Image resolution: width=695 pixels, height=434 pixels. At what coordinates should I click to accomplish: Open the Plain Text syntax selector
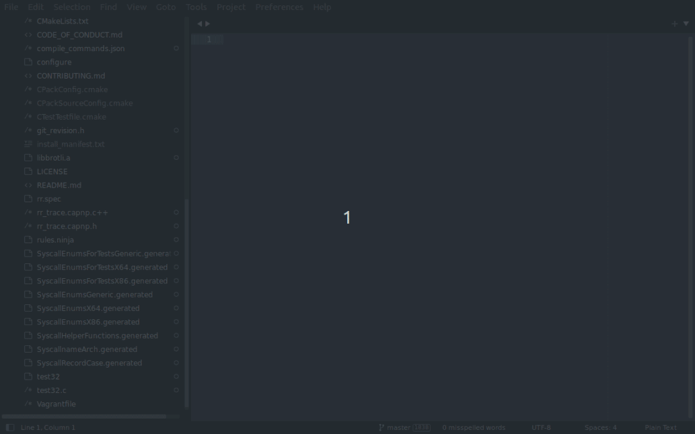point(660,427)
